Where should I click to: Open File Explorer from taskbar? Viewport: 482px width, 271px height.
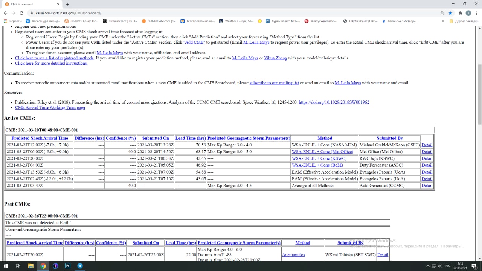click(31, 266)
